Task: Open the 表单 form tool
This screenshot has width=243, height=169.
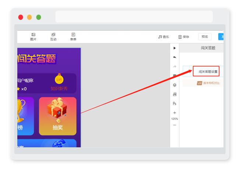Action: tap(73, 37)
